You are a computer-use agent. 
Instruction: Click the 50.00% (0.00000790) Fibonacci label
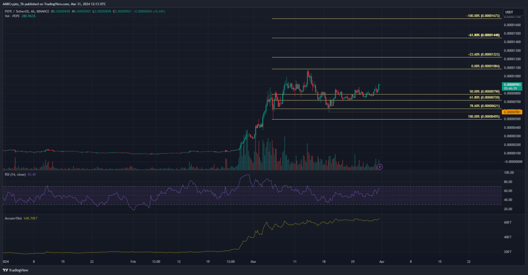(484, 92)
